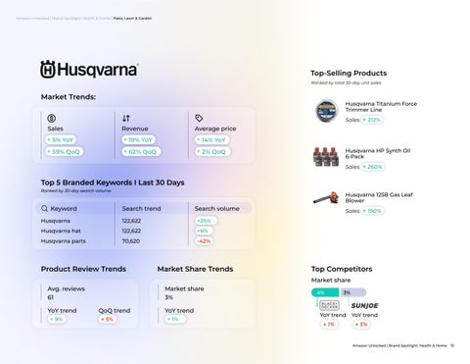Click the 70,620 search trend value
Screen dimensions: 470x364
(131, 241)
